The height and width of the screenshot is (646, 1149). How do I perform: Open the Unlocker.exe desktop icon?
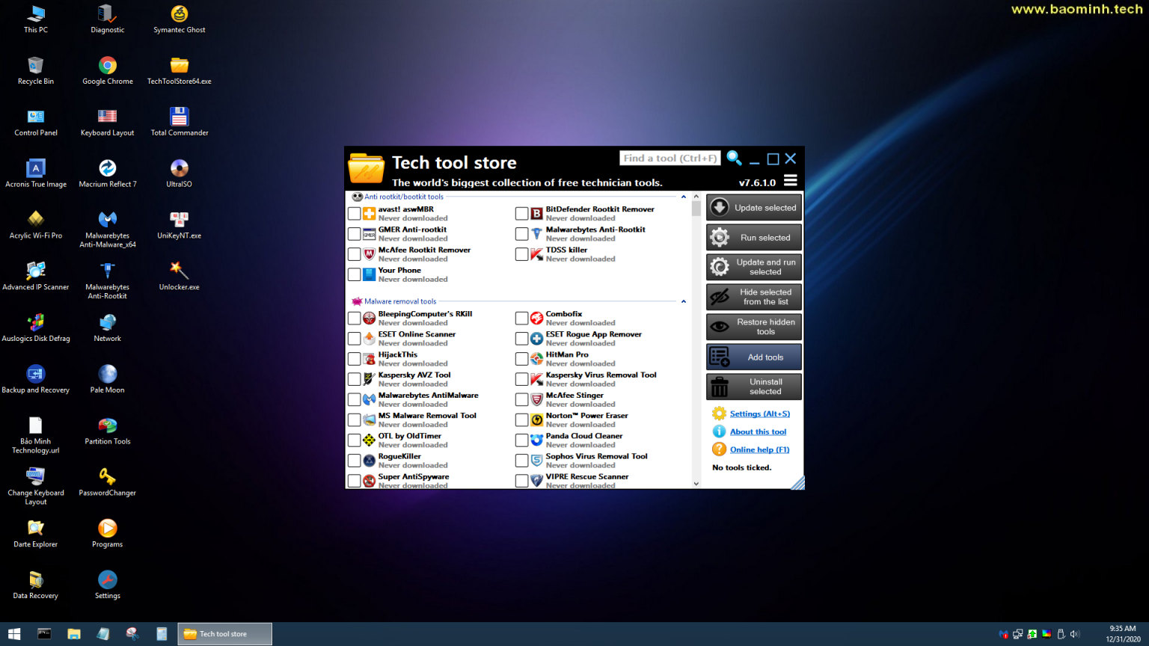[180, 277]
